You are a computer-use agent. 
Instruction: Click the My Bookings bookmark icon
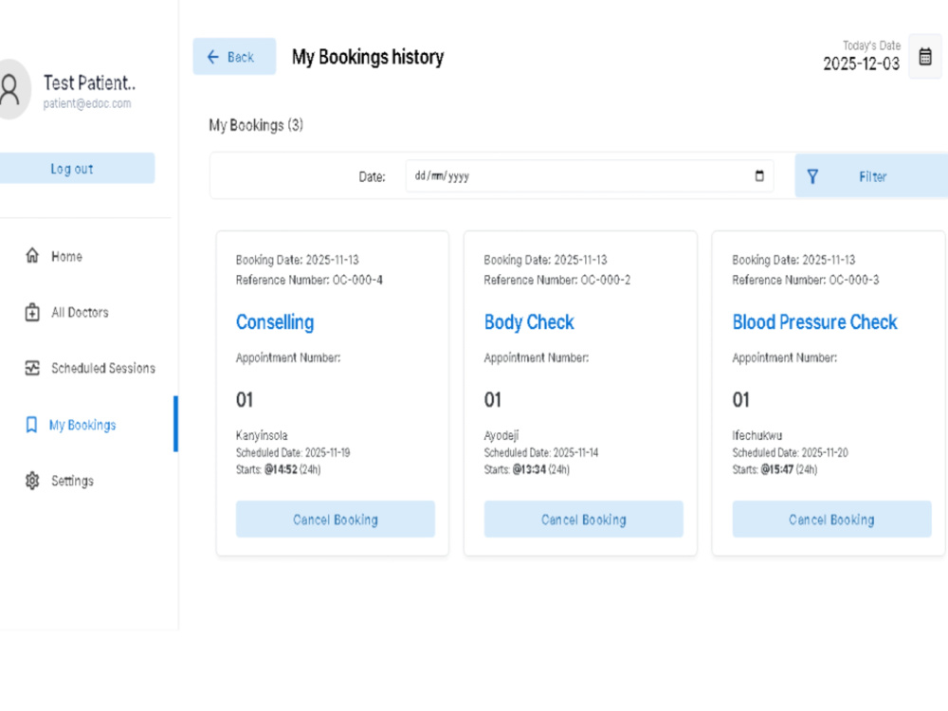(31, 425)
